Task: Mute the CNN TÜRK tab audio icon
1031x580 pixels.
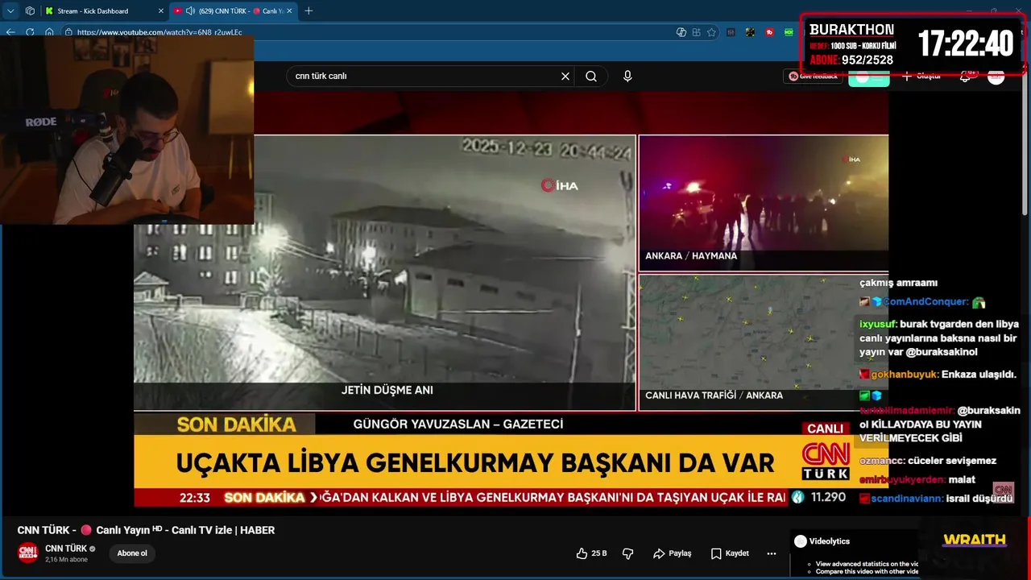Action: [x=190, y=10]
